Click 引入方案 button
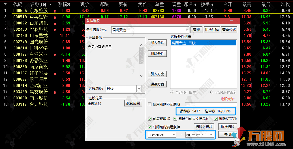This screenshot has height=149, width=293. point(157,74)
